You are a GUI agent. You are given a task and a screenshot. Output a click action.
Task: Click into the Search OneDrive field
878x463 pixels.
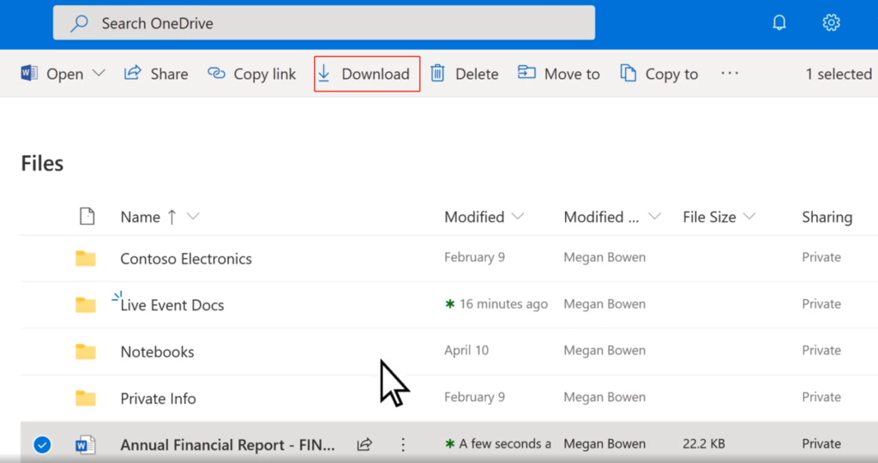pyautogui.click(x=324, y=23)
